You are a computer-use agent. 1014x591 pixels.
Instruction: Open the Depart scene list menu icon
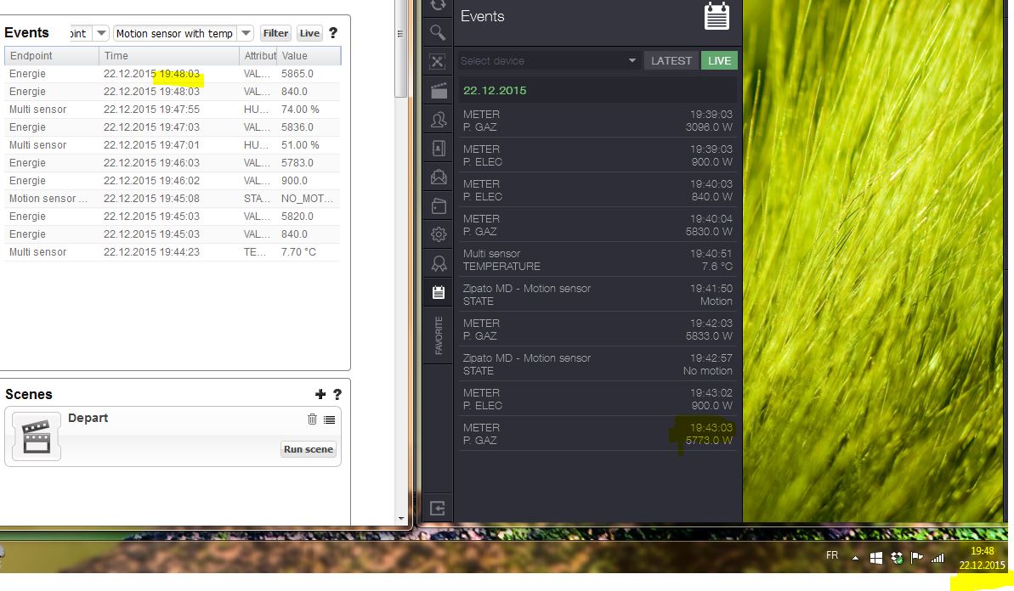(x=330, y=419)
